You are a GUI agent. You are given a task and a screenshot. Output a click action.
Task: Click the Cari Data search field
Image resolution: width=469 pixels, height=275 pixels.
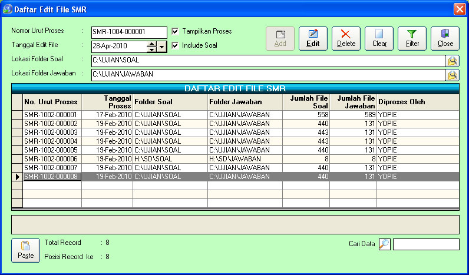(425, 244)
